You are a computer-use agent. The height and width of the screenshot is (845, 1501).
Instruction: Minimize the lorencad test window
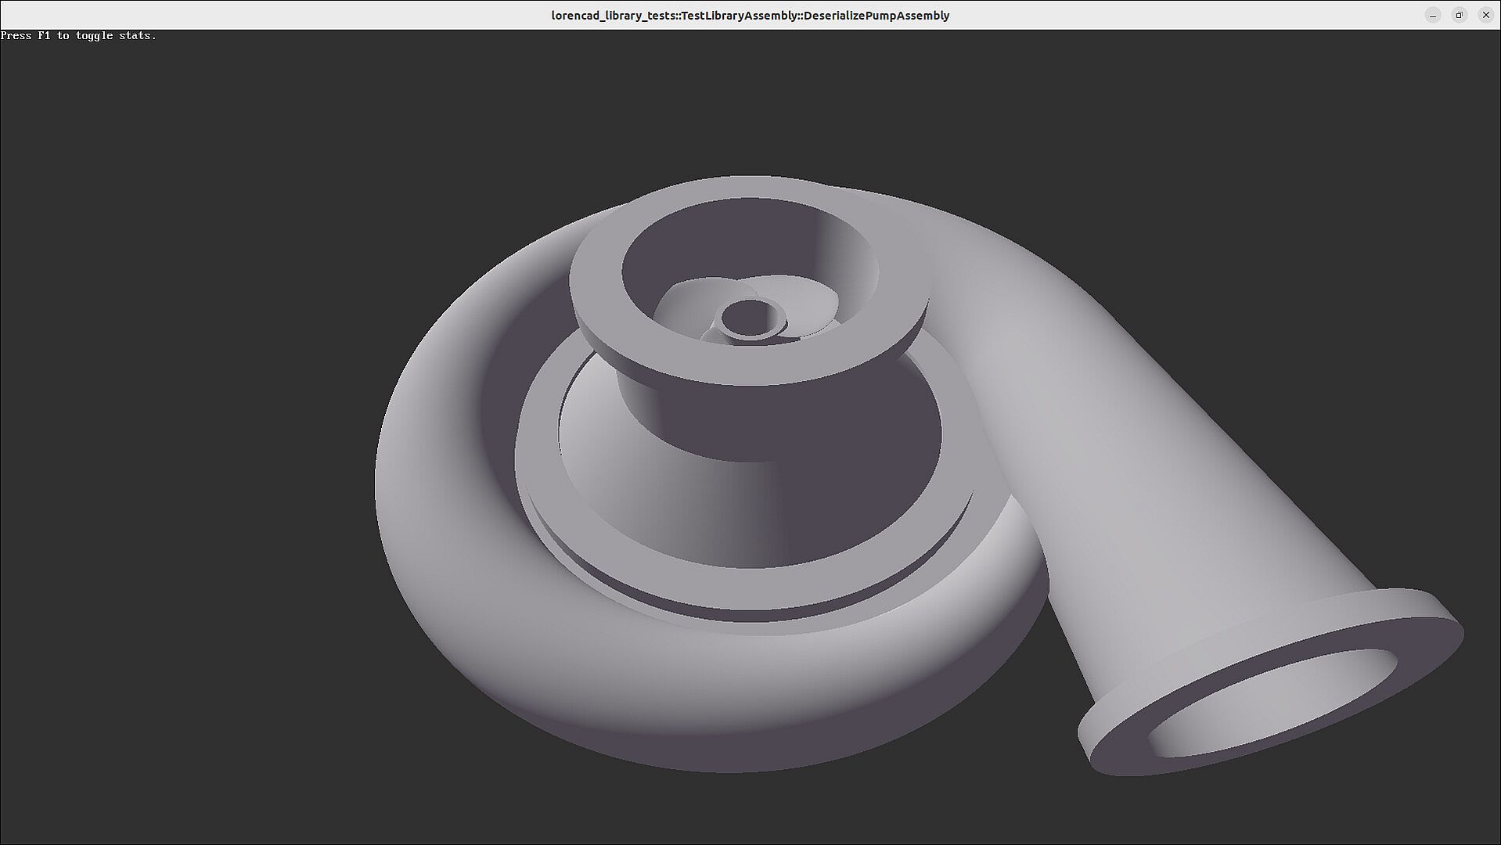pyautogui.click(x=1432, y=15)
